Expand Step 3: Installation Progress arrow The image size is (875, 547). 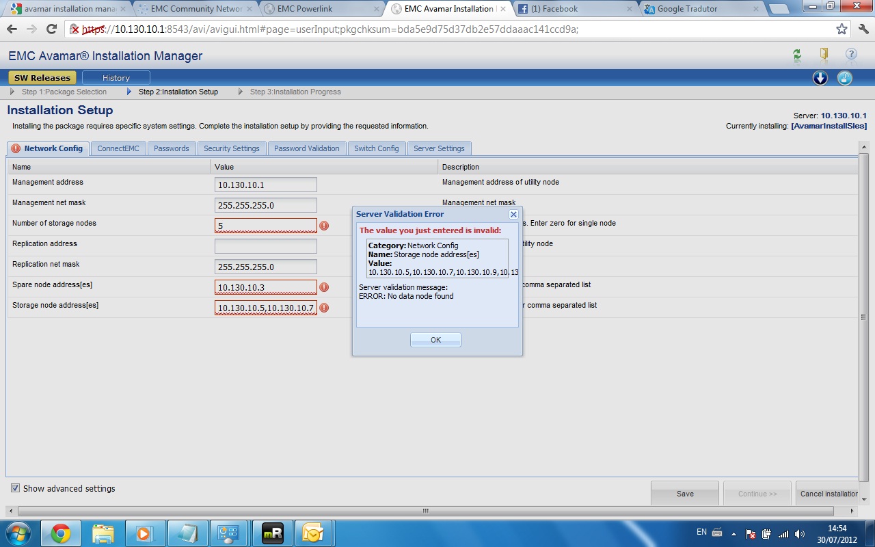point(241,92)
